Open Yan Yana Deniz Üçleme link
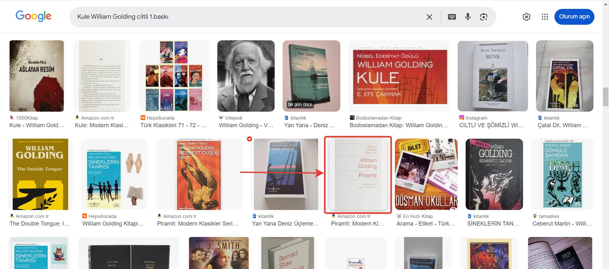Screen dimensions: 609x269 (x=285, y=224)
